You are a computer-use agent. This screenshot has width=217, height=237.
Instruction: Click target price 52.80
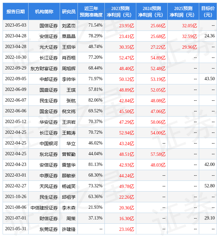pyautogui.click(x=210, y=186)
